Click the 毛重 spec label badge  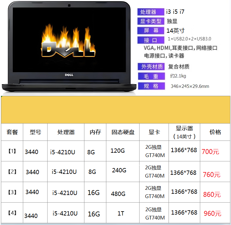[151, 76]
